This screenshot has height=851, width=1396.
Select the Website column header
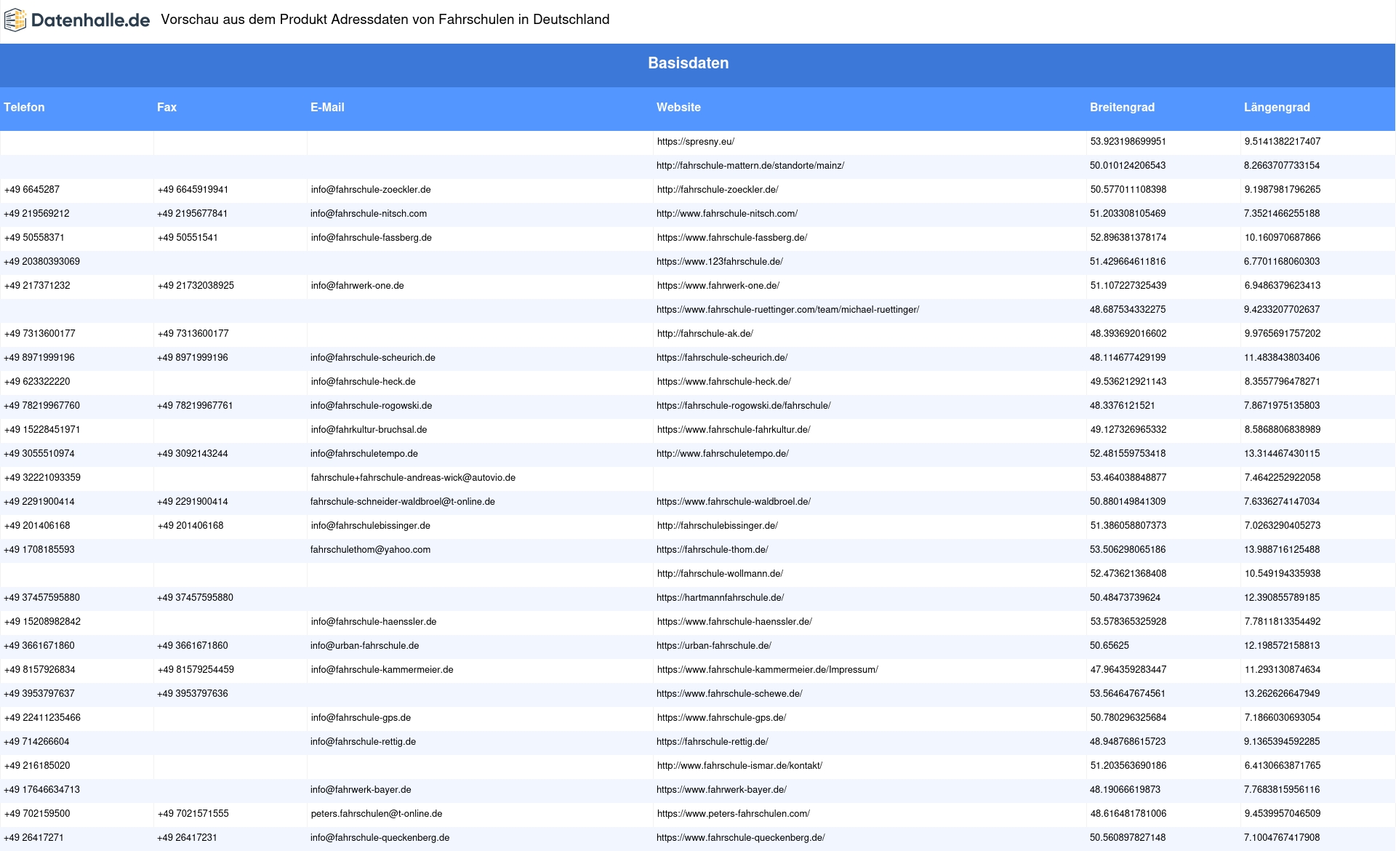pyautogui.click(x=678, y=107)
